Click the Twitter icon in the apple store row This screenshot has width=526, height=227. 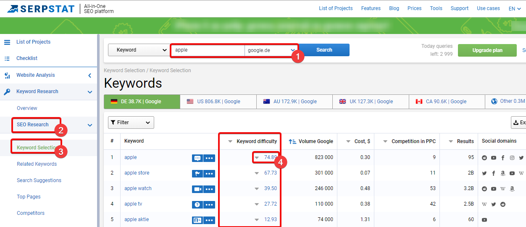pyautogui.click(x=484, y=173)
